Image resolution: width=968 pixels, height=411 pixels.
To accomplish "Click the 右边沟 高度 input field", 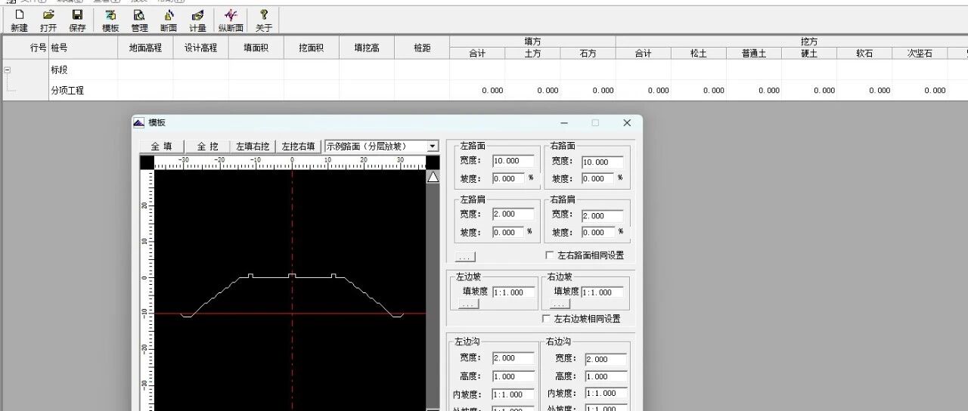I will [606, 376].
